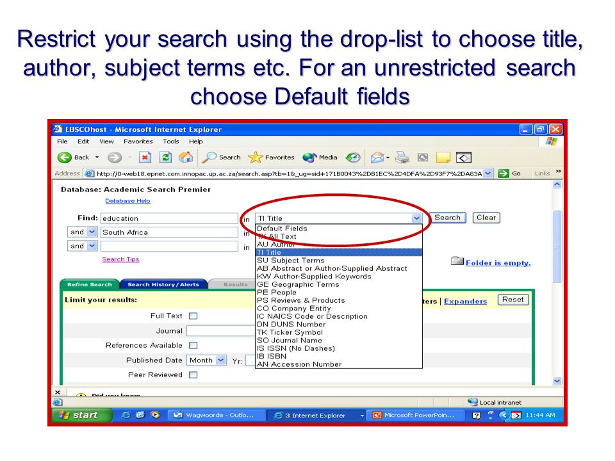Open the address bar dropdown arrow
The image size is (615, 461).
click(x=488, y=174)
